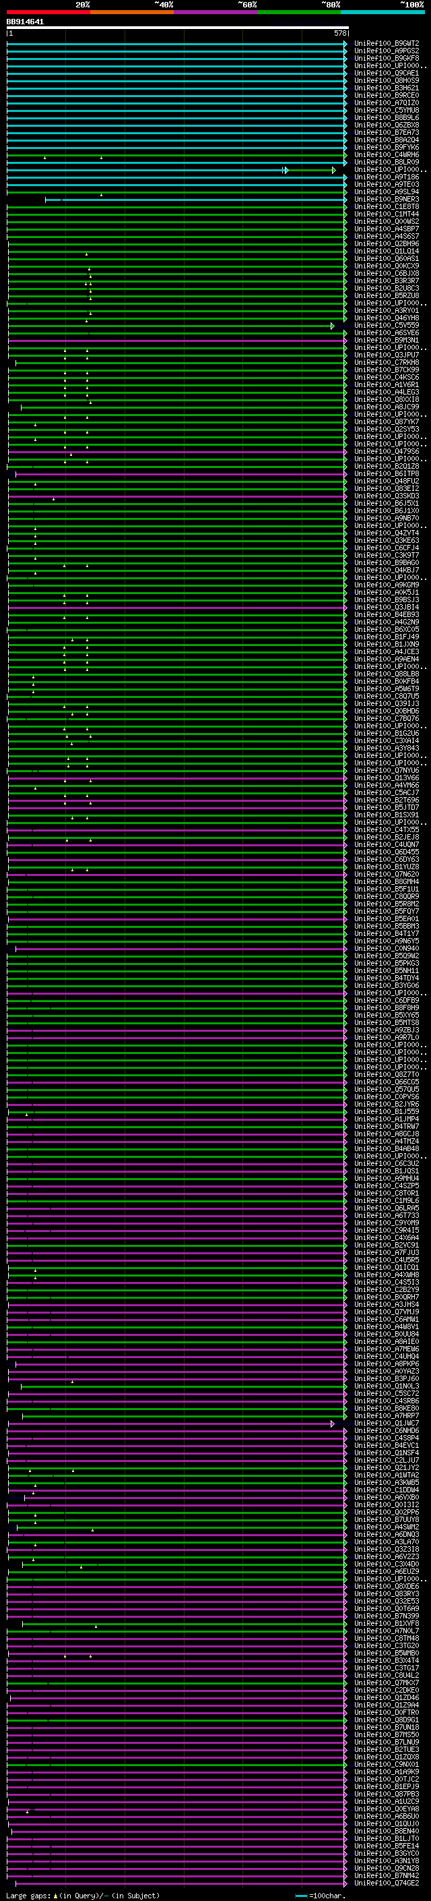The height and width of the screenshot is (1901, 431).
Task: Open hit UniRef100_Q88LB8
Action: click(x=386, y=674)
